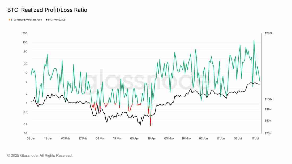
Task: Select the chart title Realized Profit/Loss Ratio
Action: pyautogui.click(x=47, y=10)
